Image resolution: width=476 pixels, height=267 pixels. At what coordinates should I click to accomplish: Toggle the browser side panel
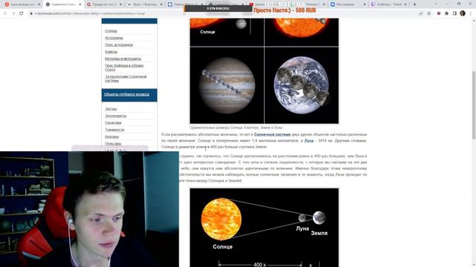pyautogui.click(x=454, y=13)
